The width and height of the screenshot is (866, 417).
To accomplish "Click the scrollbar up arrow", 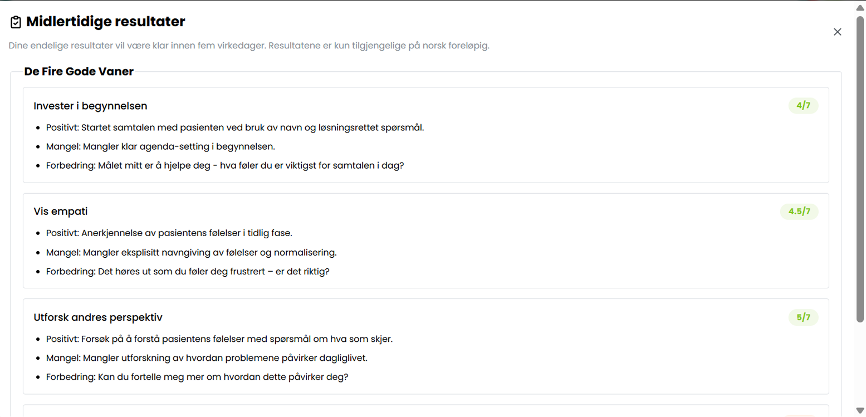I will pos(860,7).
